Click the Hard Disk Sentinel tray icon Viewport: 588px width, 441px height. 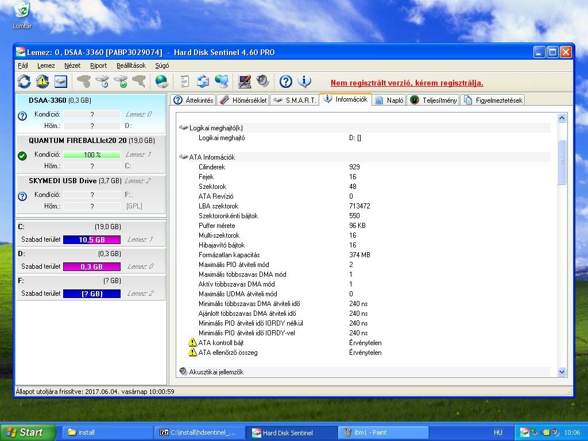(x=525, y=432)
